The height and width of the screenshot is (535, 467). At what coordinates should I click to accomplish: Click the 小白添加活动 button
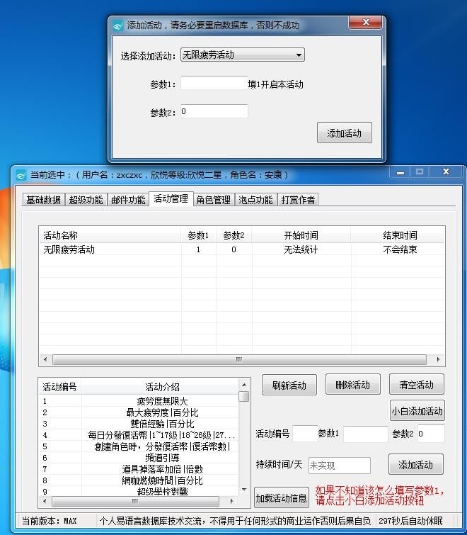click(417, 410)
